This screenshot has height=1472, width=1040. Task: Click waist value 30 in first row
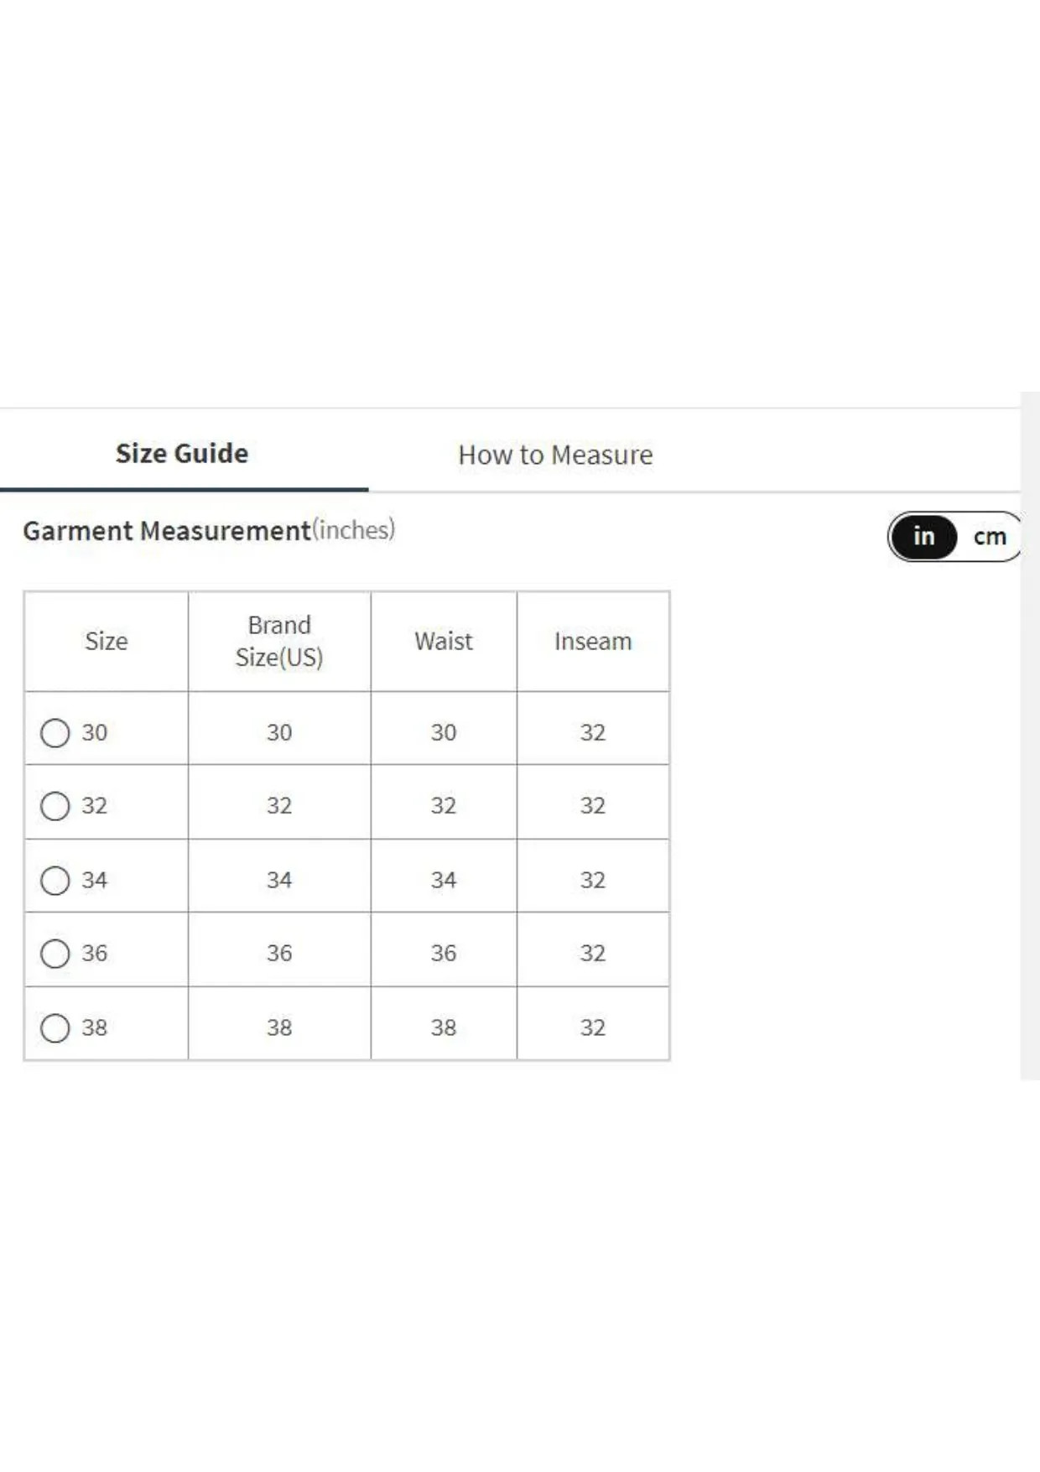(444, 732)
